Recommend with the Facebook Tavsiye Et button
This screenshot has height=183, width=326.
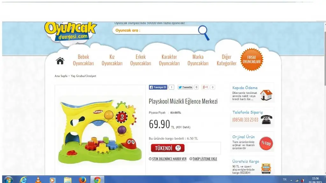(x=158, y=87)
